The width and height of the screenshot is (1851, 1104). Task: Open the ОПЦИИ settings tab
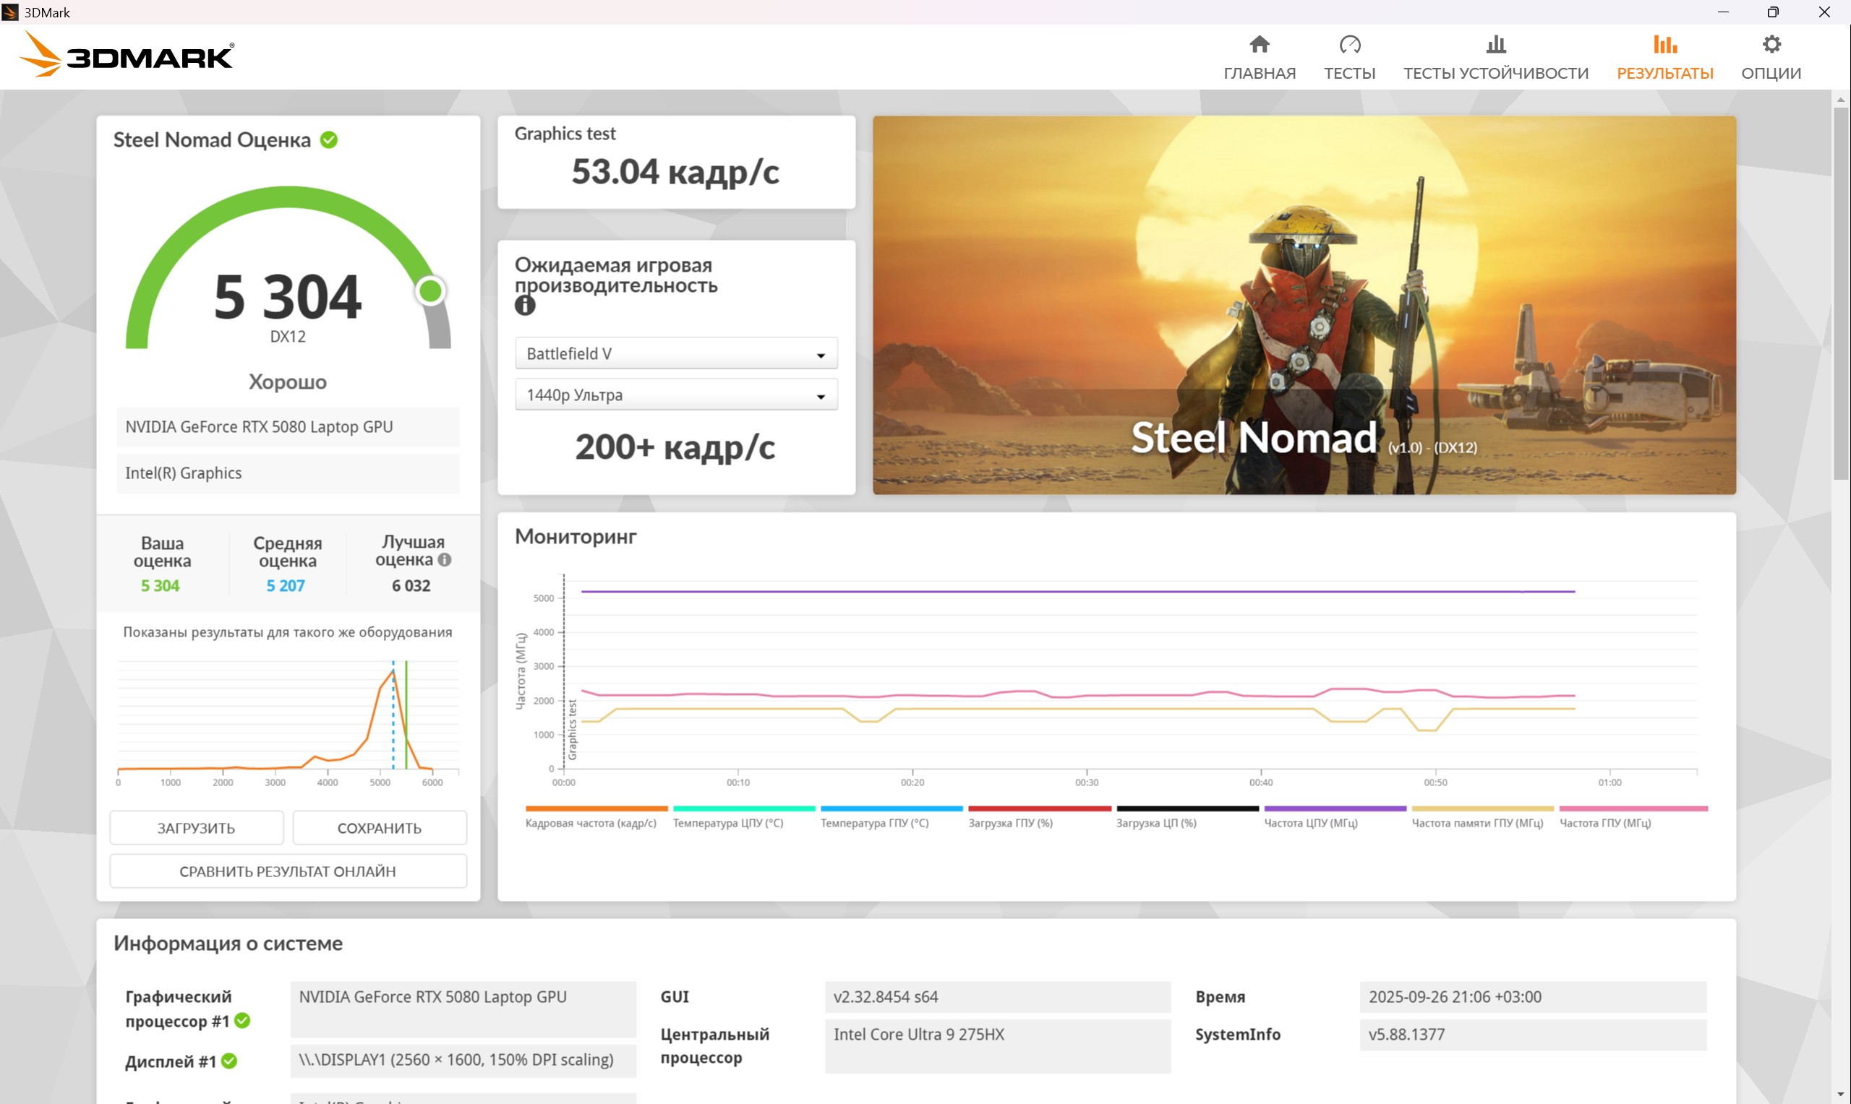1771,57
